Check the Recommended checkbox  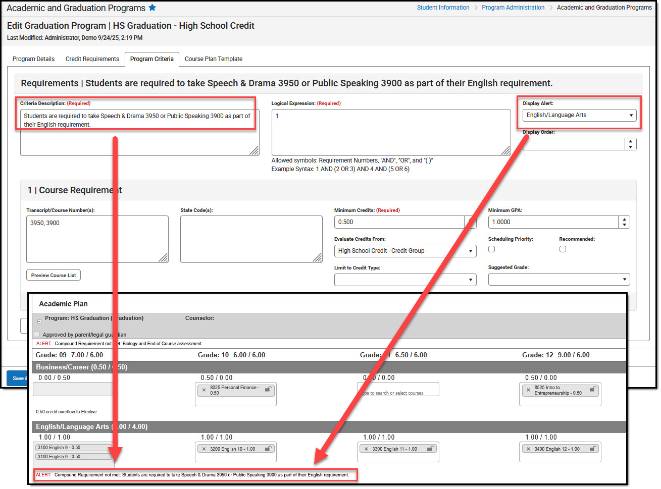[x=563, y=249]
